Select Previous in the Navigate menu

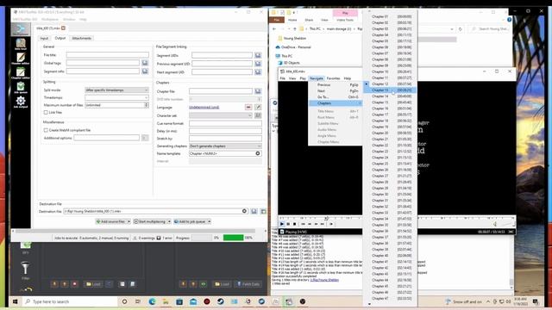(336, 84)
